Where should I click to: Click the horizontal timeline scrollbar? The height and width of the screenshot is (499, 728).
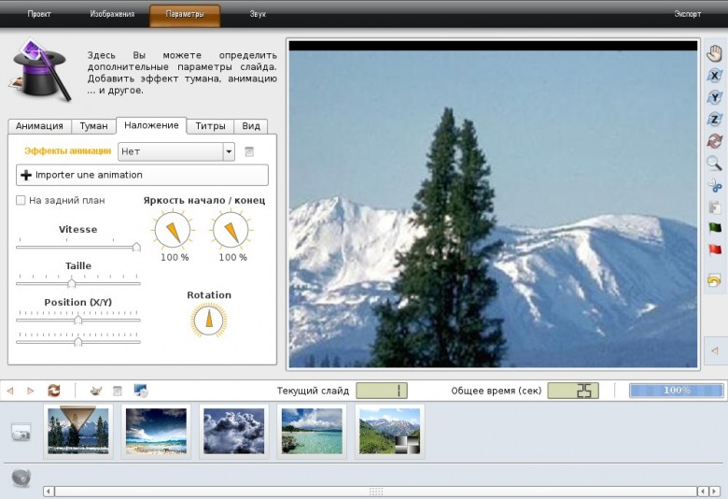pyautogui.click(x=375, y=492)
